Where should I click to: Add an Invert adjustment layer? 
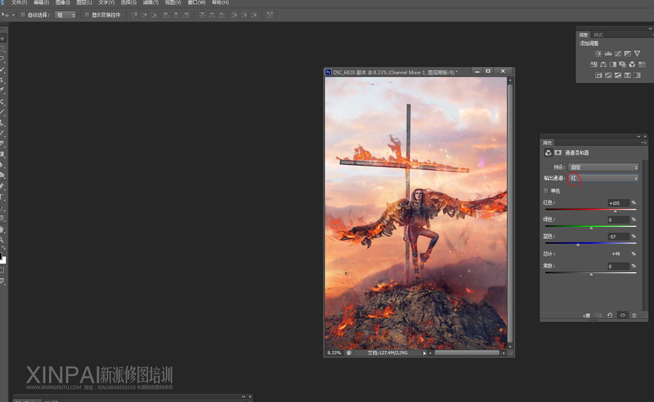[598, 75]
